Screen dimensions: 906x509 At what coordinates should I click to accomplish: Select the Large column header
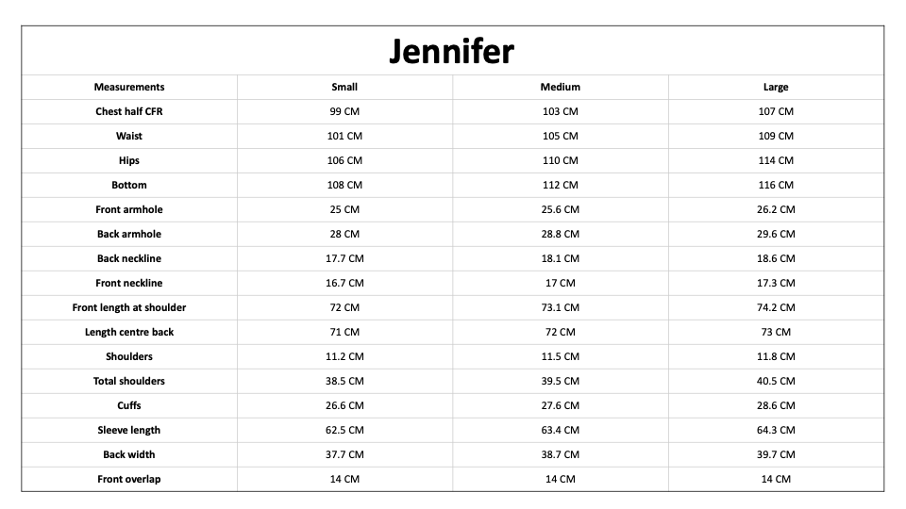click(776, 87)
